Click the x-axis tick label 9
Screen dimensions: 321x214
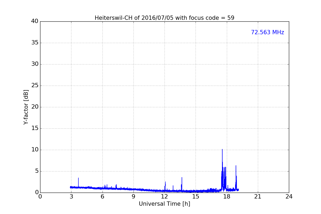pos(133,197)
